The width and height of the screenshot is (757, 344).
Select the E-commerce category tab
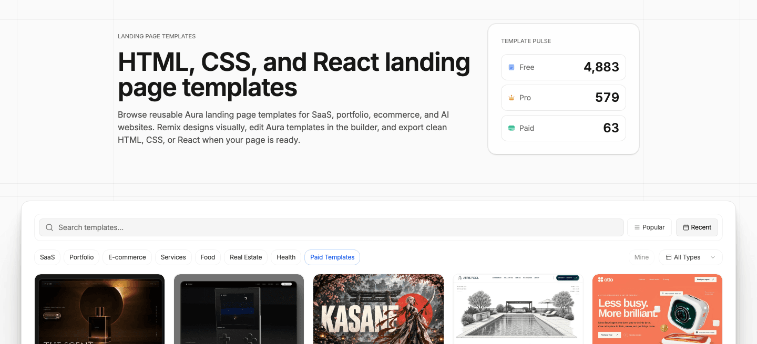(x=127, y=257)
